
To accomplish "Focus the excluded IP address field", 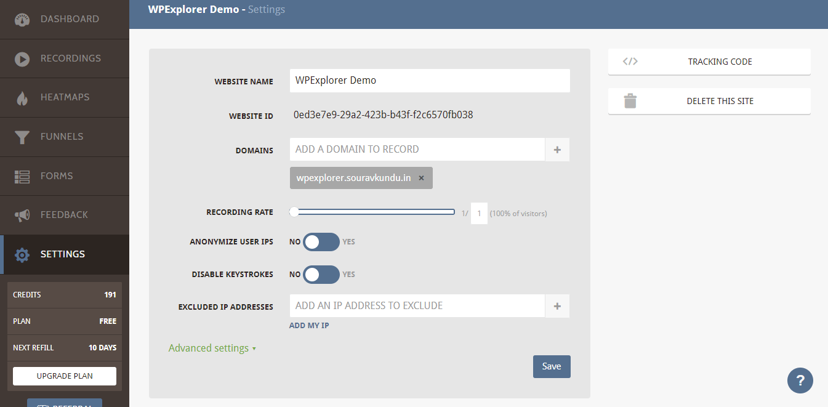I will (417, 306).
